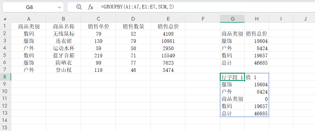Viewport: 315px width, 131px height.
Task: Select cell C5 with value 219
Action: tap(98, 55)
